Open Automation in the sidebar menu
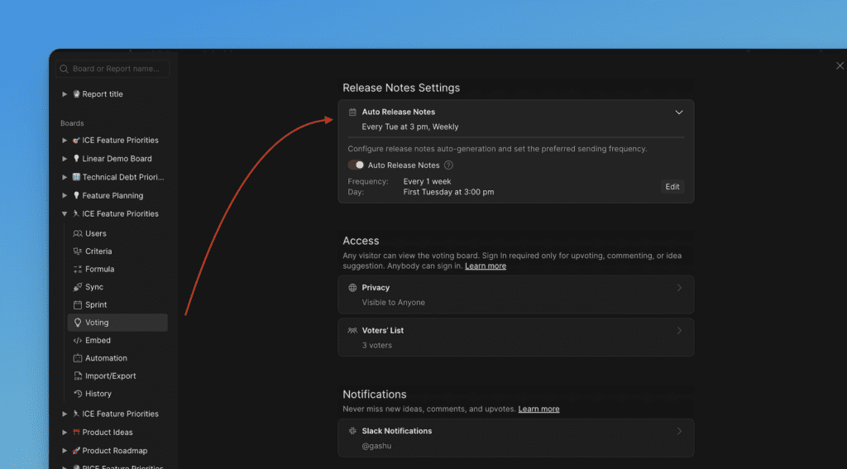The width and height of the screenshot is (847, 469). coord(106,358)
